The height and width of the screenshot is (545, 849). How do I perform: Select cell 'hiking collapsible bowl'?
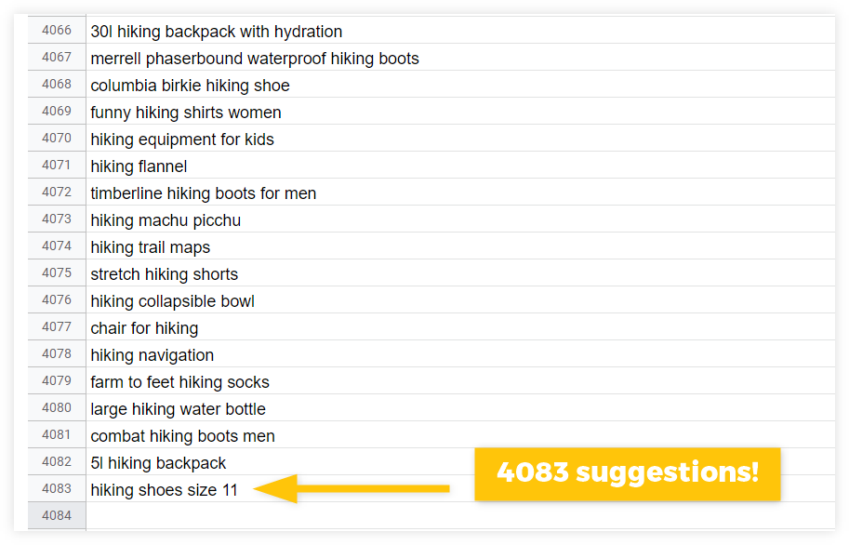tap(460, 300)
